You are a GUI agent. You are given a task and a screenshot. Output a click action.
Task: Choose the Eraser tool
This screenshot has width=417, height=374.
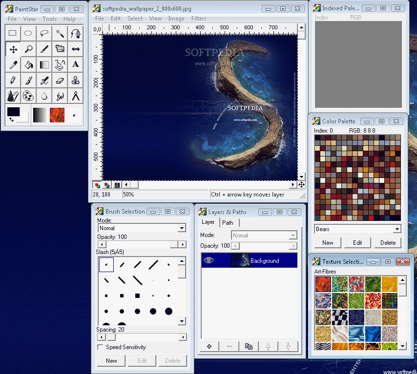click(x=60, y=80)
